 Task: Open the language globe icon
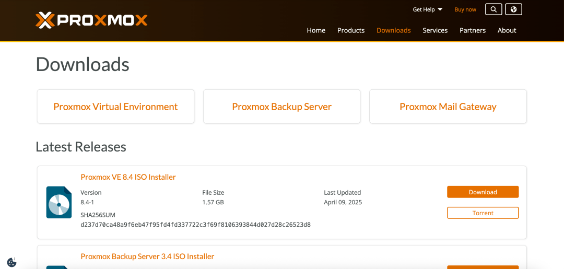point(514,9)
